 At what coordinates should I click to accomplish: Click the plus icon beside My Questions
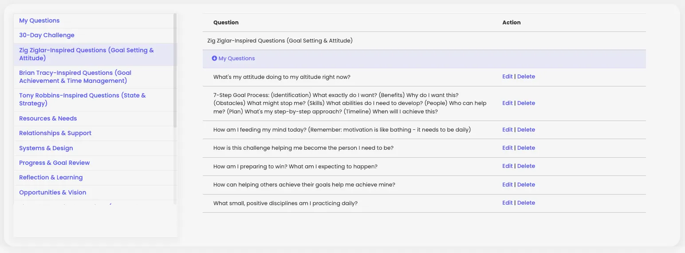(215, 58)
